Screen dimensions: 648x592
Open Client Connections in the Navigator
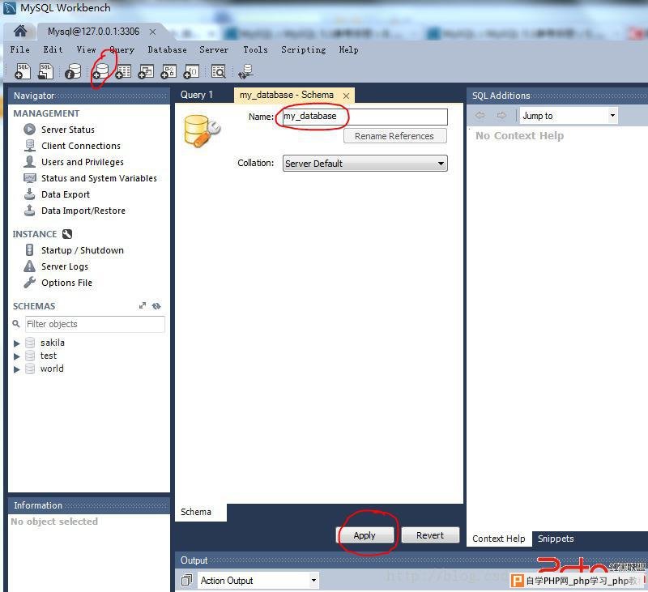[72, 146]
